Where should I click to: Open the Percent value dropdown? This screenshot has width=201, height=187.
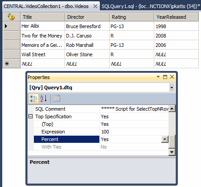click(x=165, y=139)
